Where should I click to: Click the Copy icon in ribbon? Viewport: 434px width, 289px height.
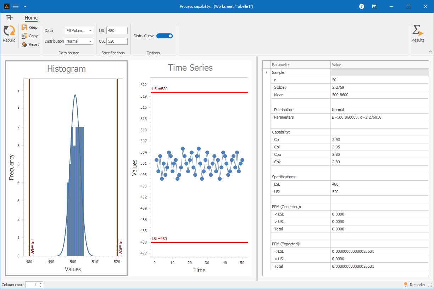[24, 36]
